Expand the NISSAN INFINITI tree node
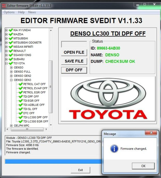 coord(7,47)
